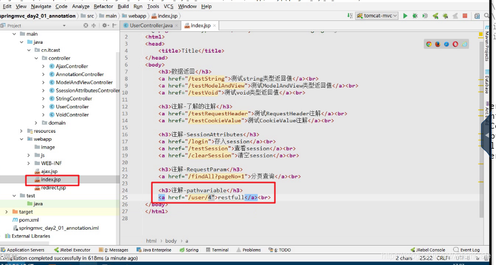Screen dimensions: 496x265
Task: Expand the AjaxController class node
Action: 43,66
